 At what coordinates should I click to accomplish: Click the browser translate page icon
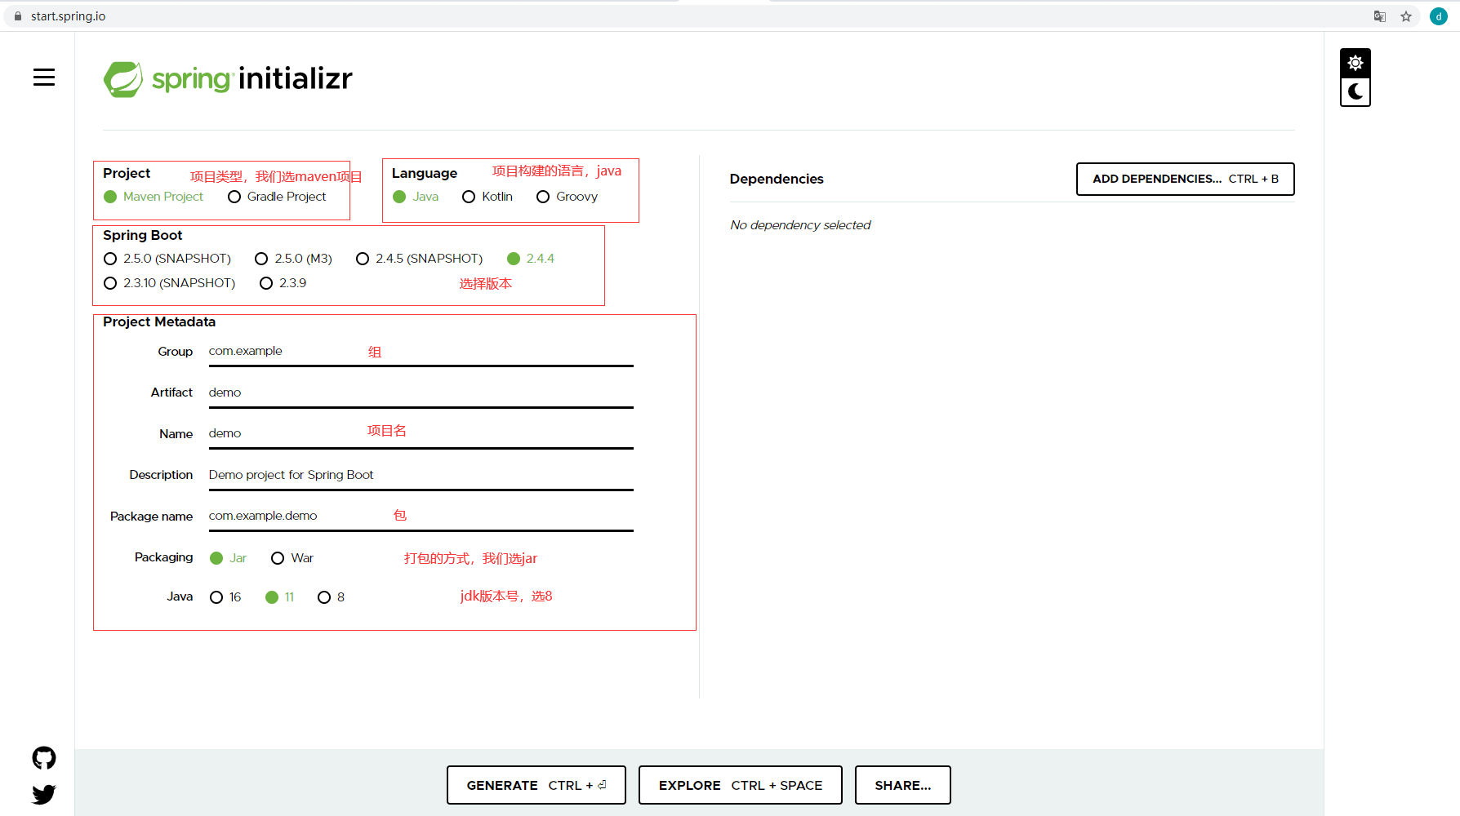click(1380, 16)
